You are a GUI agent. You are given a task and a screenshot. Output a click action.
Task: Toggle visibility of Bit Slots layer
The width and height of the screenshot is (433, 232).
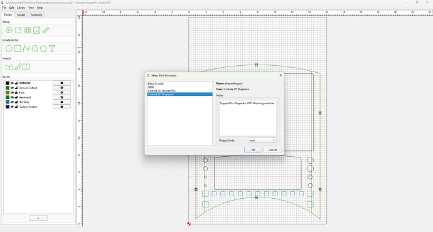tap(12, 102)
